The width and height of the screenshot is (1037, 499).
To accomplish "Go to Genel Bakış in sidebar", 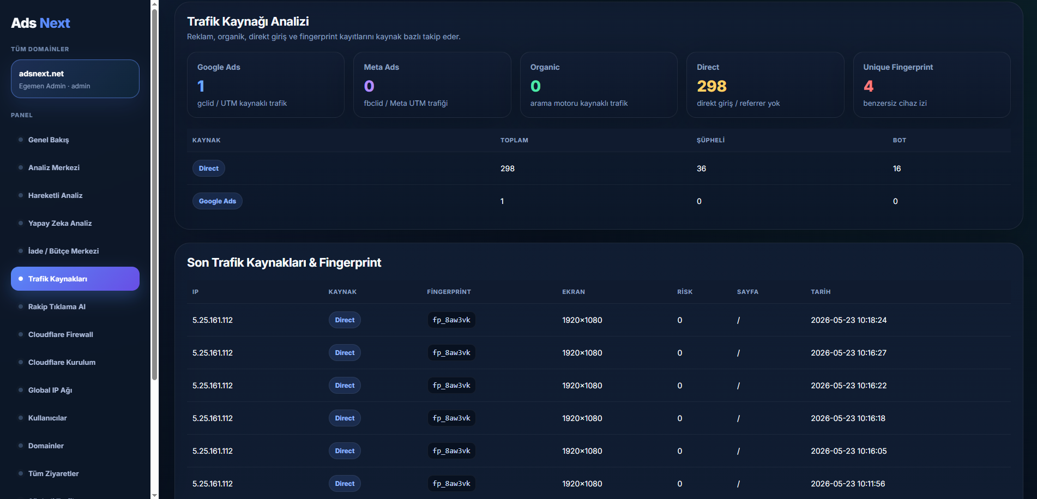I will [x=75, y=140].
